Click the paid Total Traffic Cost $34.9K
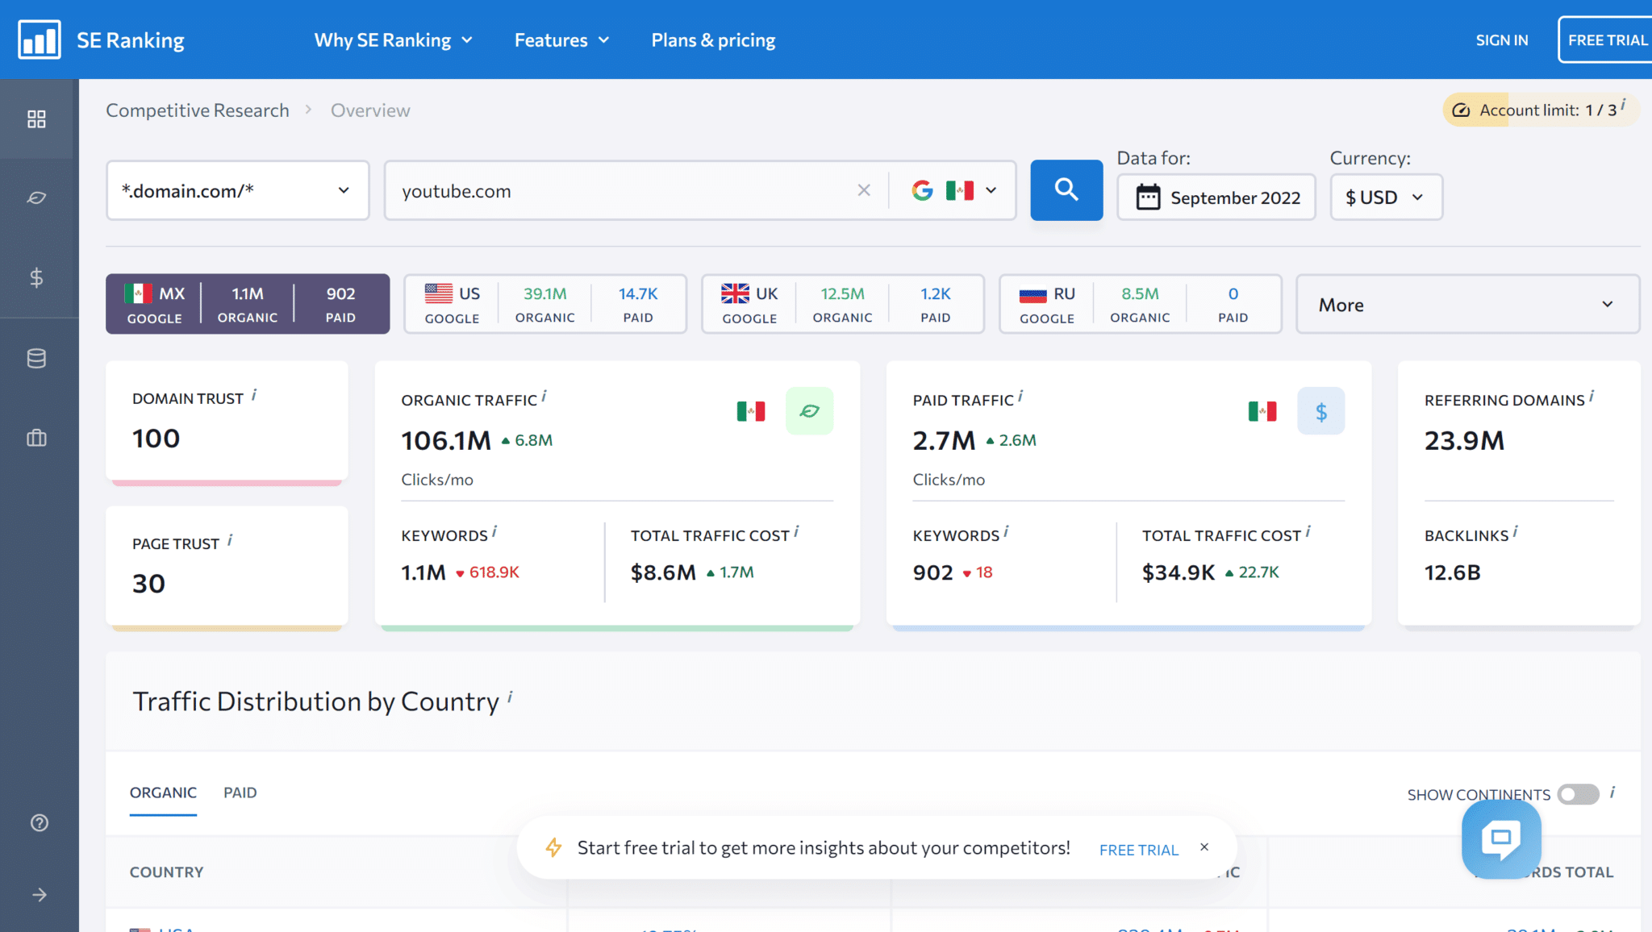This screenshot has width=1652, height=932. click(x=1179, y=572)
